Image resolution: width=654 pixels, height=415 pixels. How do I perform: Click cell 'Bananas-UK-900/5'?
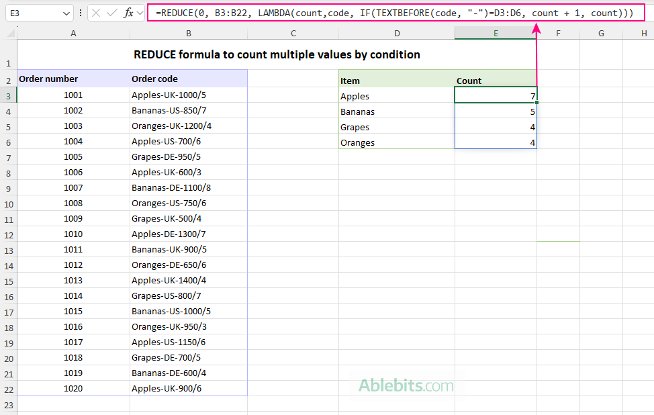(189, 249)
